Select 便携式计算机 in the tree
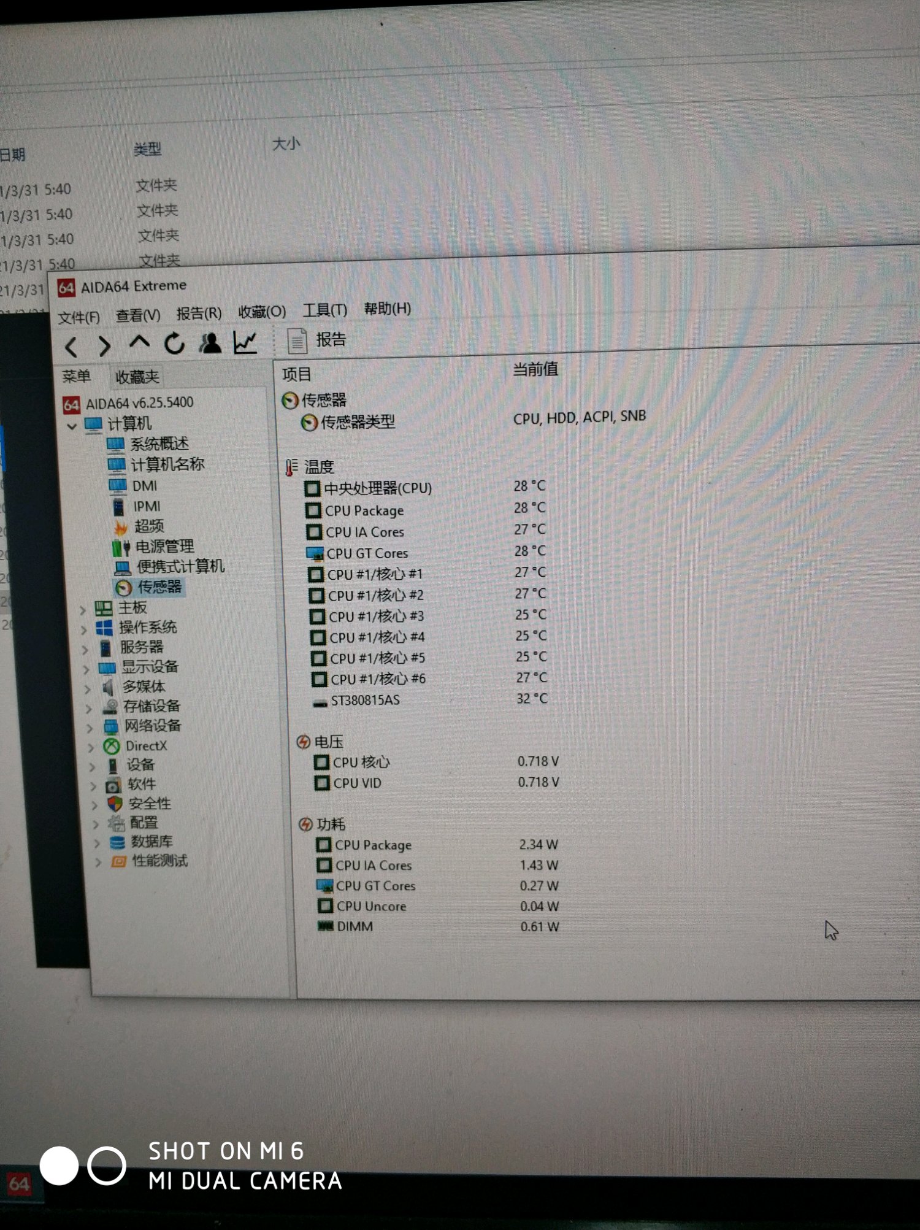Image resolution: width=920 pixels, height=1230 pixels. point(169,566)
